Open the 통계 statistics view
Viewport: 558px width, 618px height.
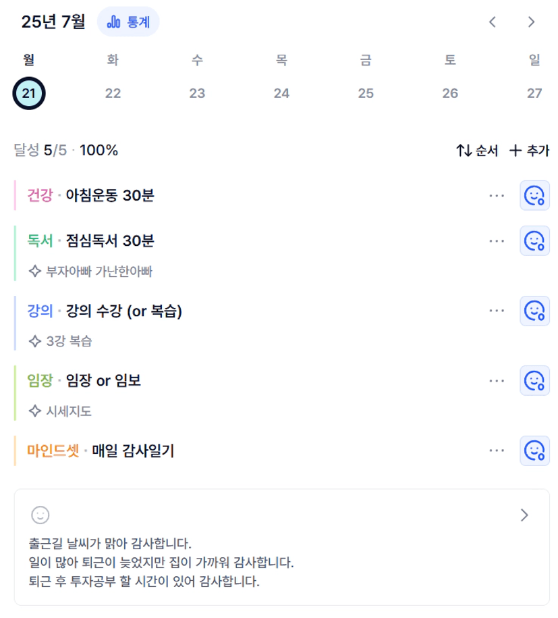click(128, 22)
